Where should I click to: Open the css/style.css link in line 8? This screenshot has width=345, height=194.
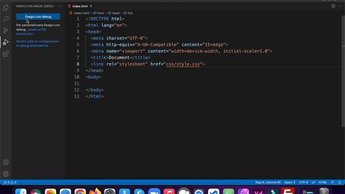pos(183,64)
